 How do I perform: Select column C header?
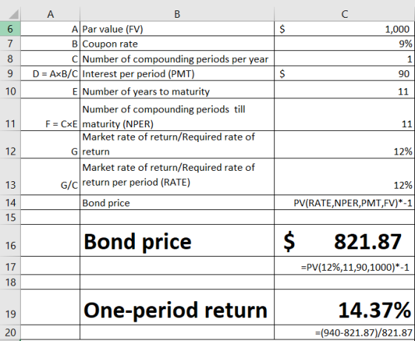(x=345, y=14)
